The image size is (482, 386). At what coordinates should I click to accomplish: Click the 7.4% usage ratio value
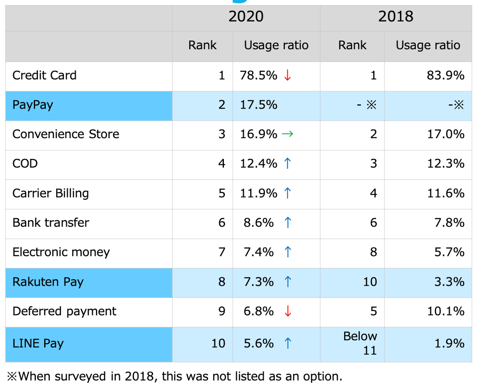point(259,252)
